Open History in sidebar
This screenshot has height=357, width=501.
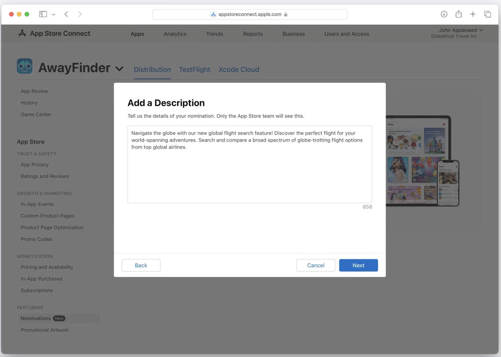pos(29,103)
